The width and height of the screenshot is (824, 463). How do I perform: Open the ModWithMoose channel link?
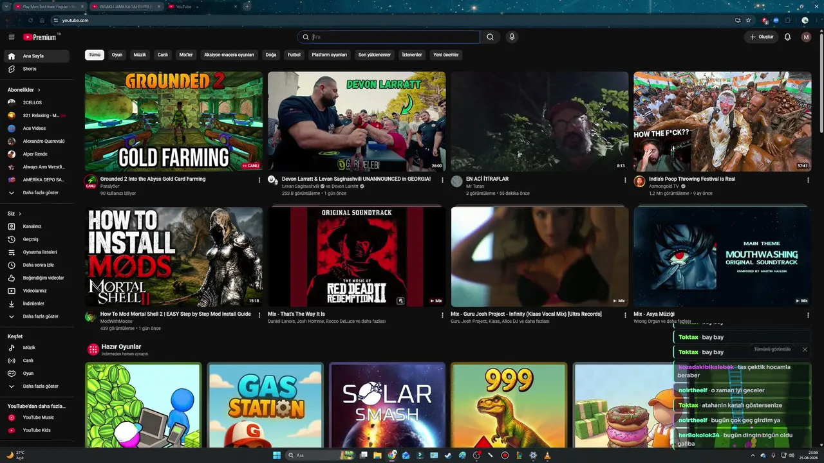(117, 322)
